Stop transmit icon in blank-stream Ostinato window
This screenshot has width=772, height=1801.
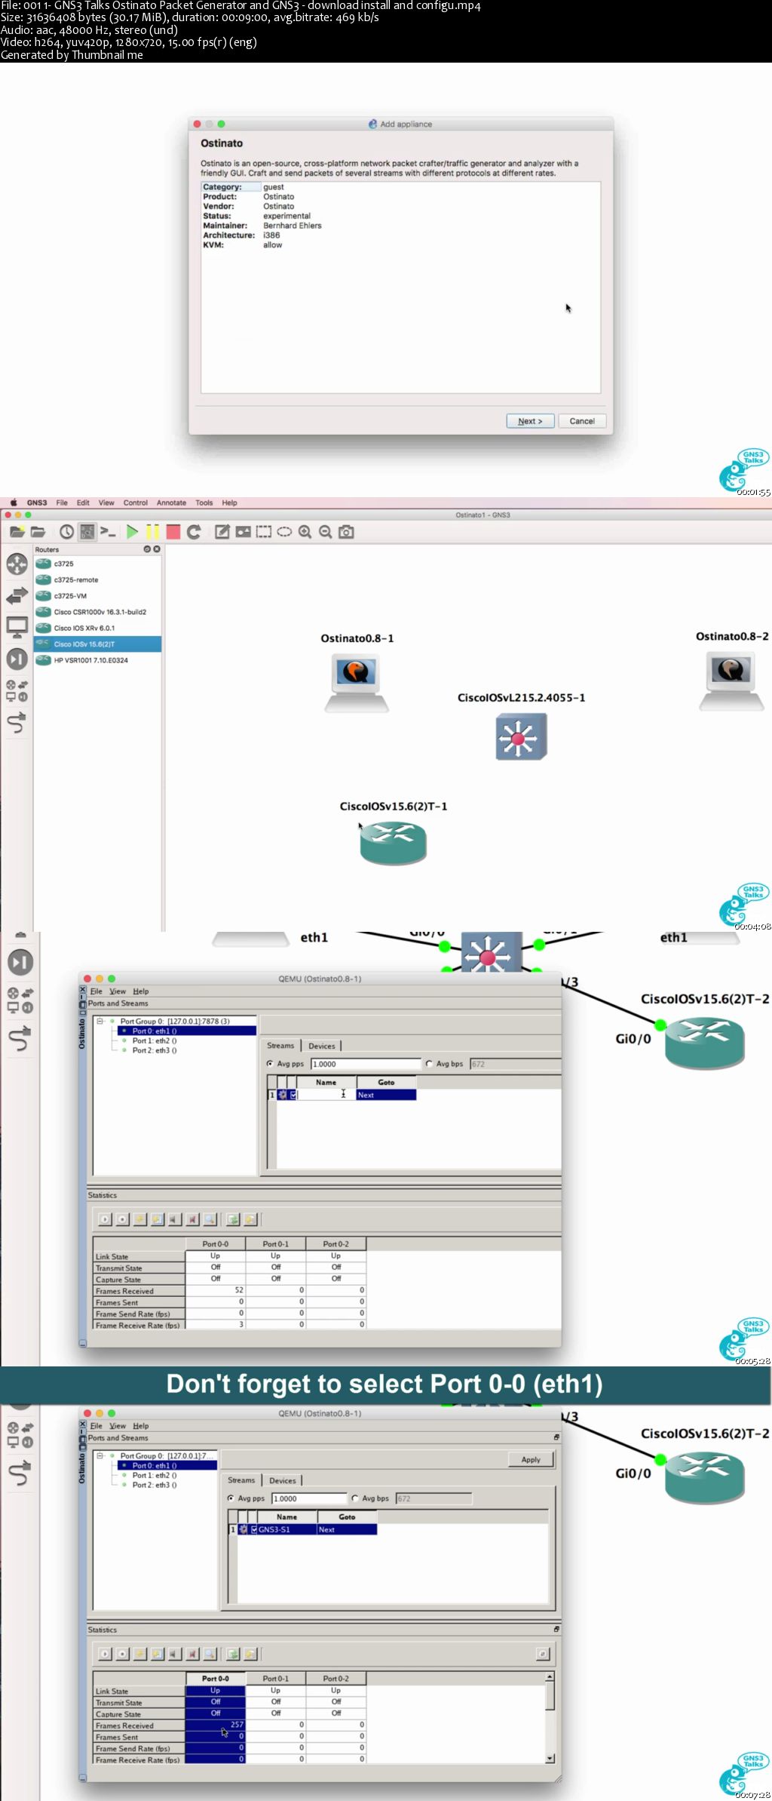pyautogui.click(x=122, y=1219)
